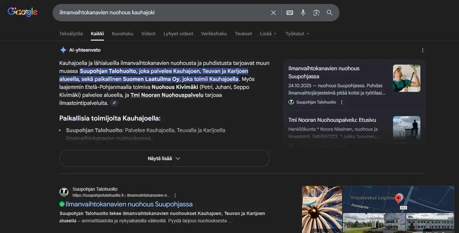Open the Ilmanvaihtokanavien nuohous Suupohjassa result link
459x233 pixels.
[x=130, y=204]
